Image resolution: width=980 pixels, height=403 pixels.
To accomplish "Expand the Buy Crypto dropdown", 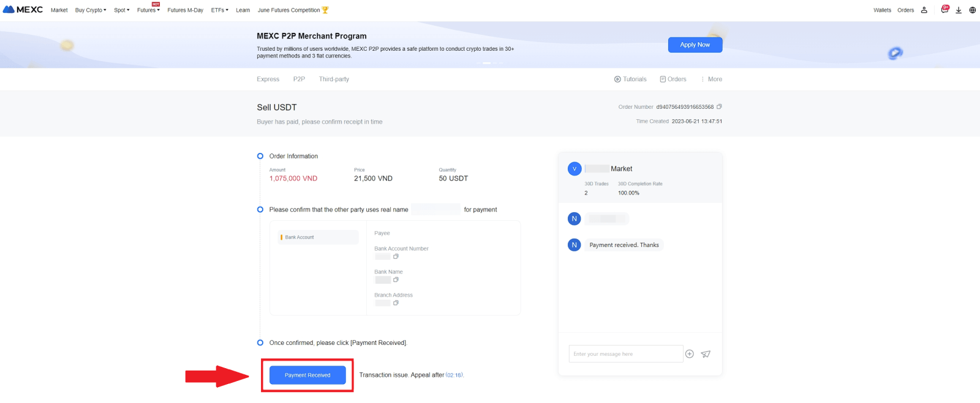I will click(x=90, y=10).
